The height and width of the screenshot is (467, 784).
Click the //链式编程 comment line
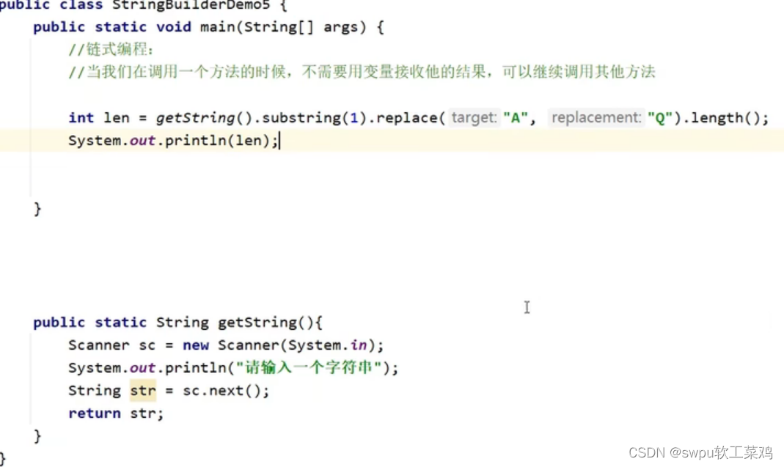[x=111, y=49]
